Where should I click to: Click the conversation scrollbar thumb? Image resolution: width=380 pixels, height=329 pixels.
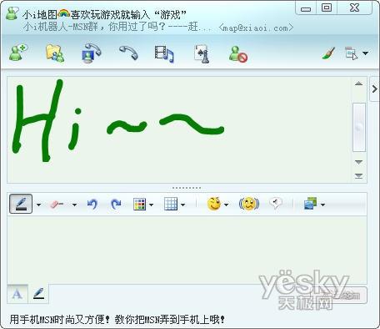click(359, 127)
